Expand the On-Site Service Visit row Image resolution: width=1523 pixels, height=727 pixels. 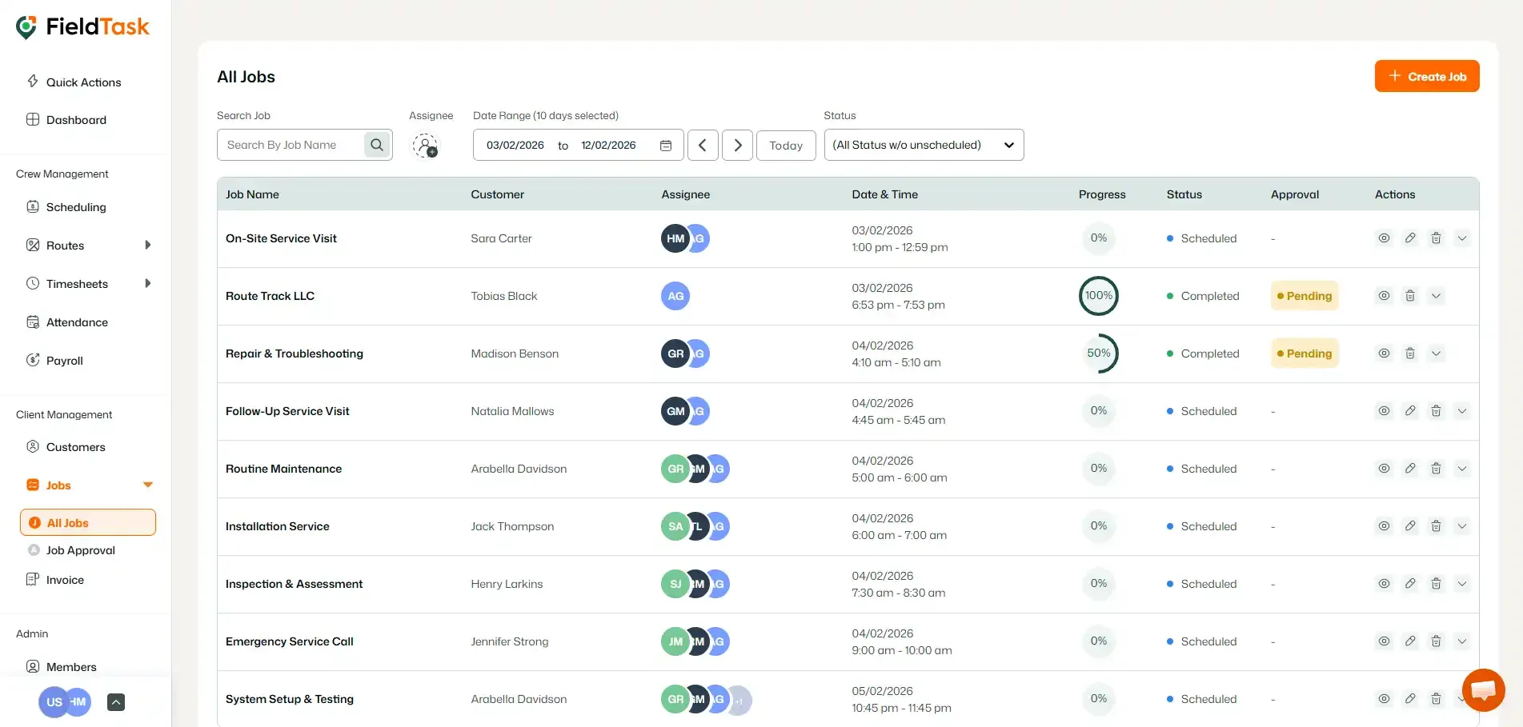pyautogui.click(x=1462, y=238)
